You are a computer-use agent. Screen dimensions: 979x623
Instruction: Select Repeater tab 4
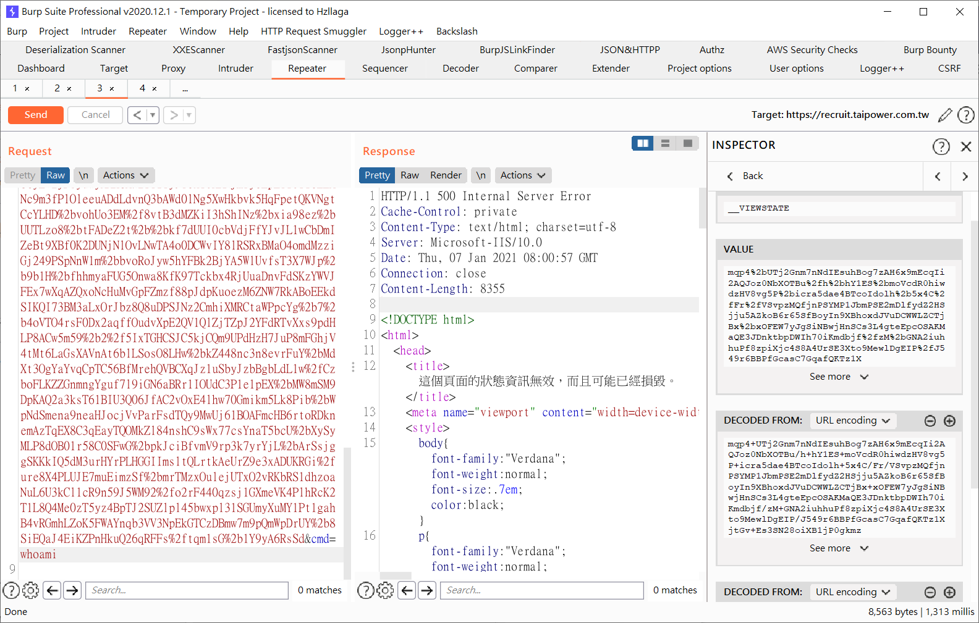pyautogui.click(x=143, y=88)
